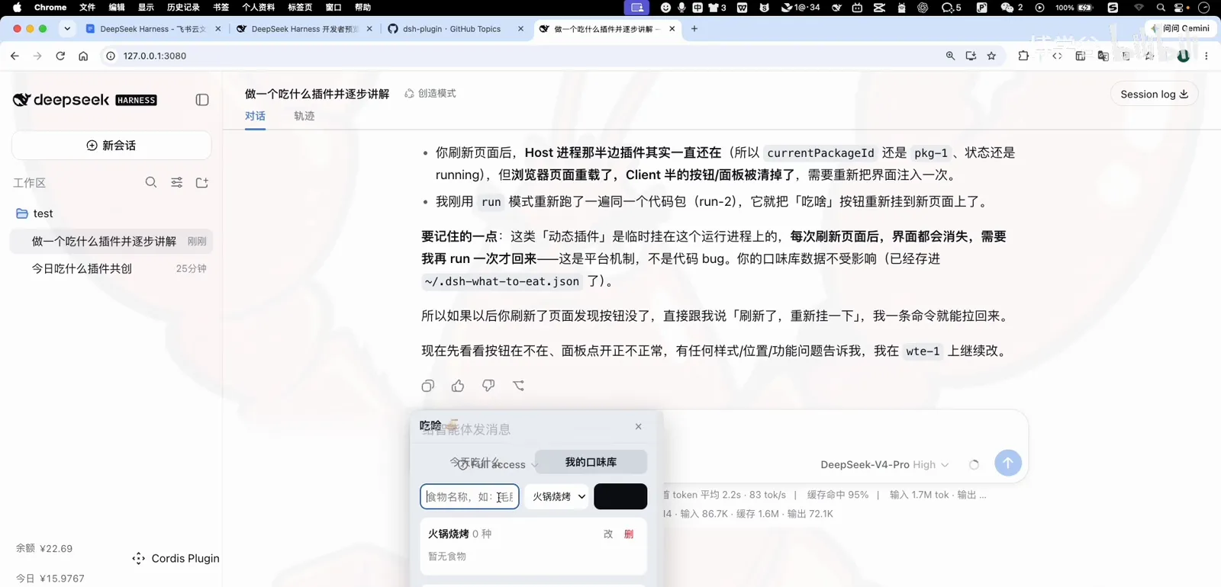Image resolution: width=1221 pixels, height=587 pixels.
Task: Open the 标签页 menu in menu bar
Action: click(x=300, y=7)
